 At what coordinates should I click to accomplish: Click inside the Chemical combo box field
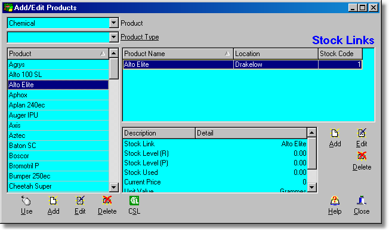[58, 23]
